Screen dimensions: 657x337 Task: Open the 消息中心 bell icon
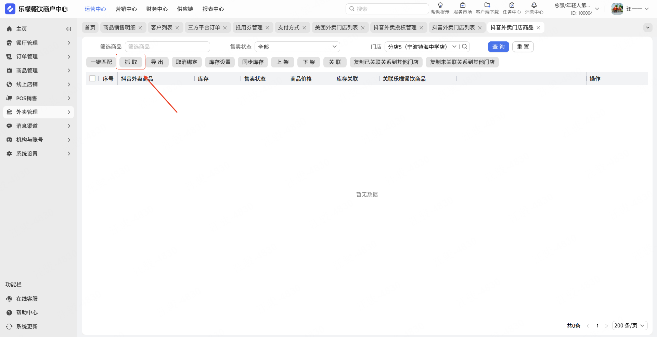point(534,5)
